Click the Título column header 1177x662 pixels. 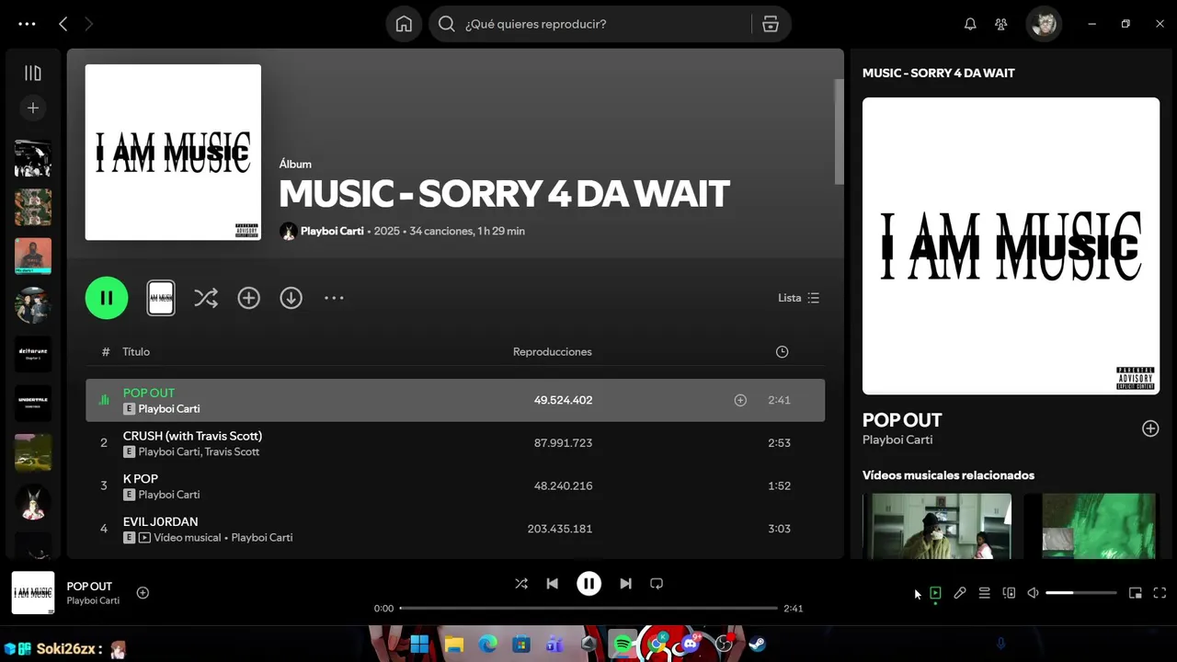coord(136,351)
